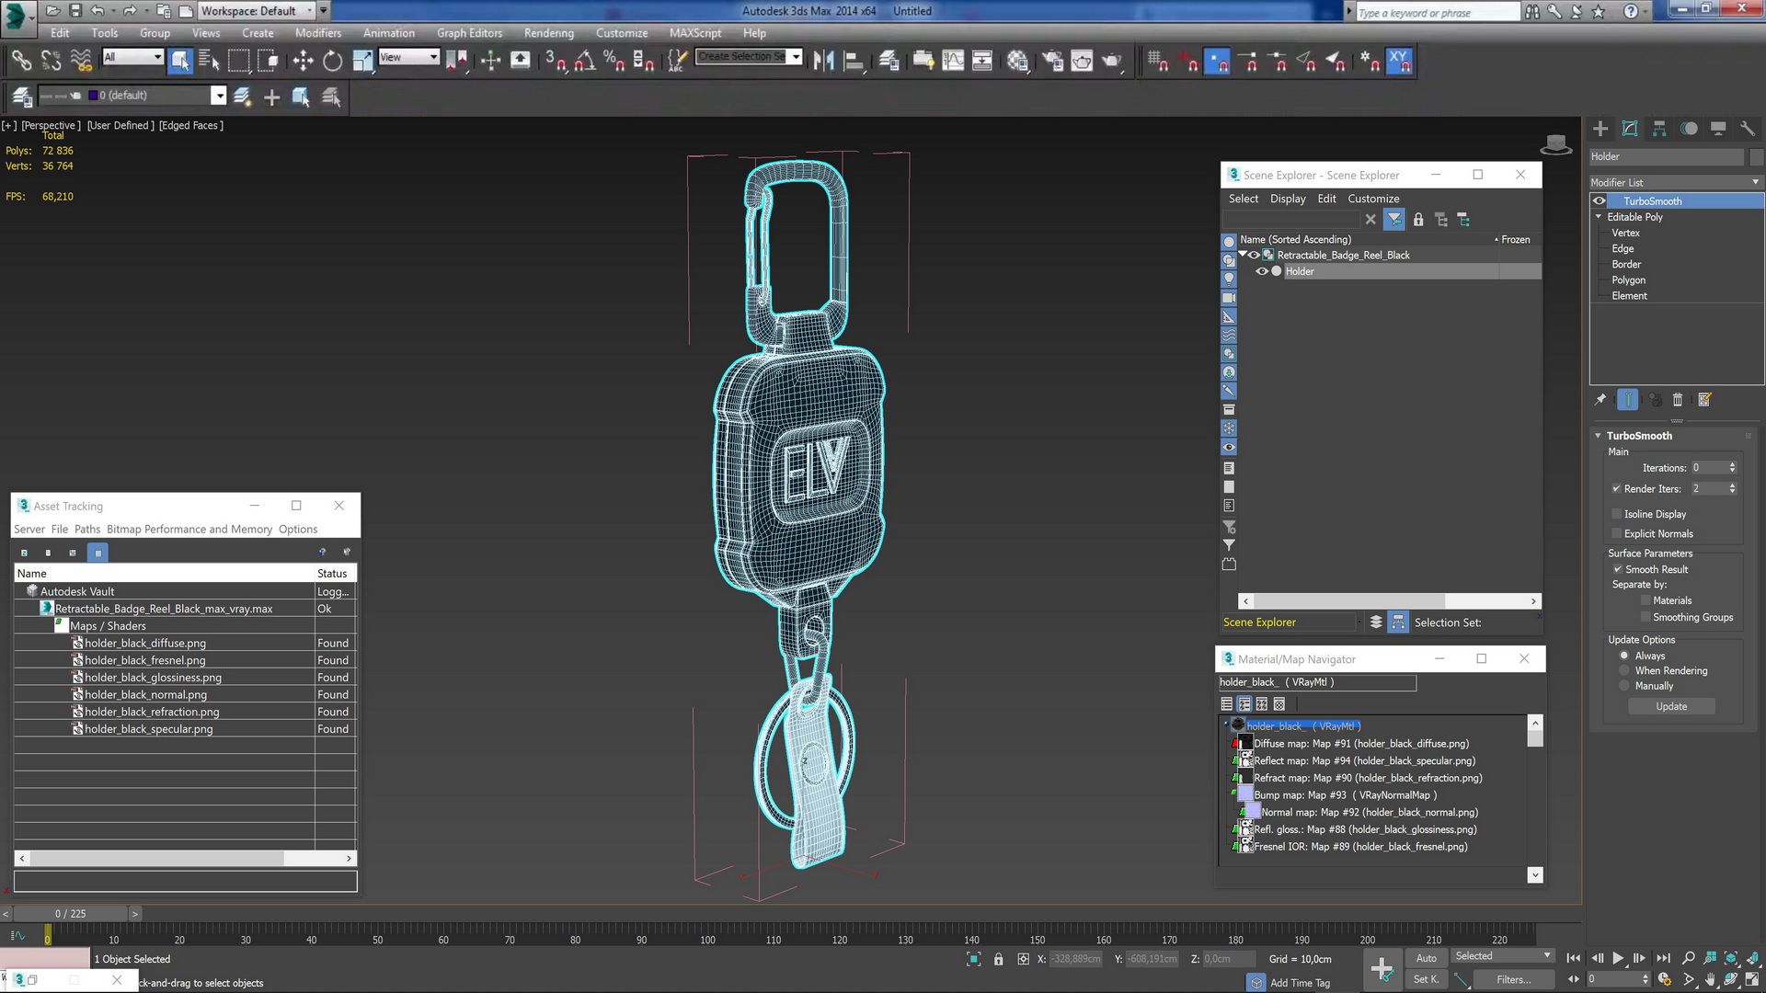Open the layer 0 (default) dropdown
This screenshot has width=1766, height=993.
pyautogui.click(x=218, y=96)
